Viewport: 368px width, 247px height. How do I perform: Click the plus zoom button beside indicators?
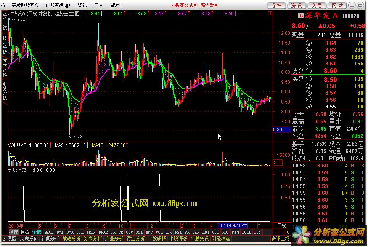coord(276,232)
